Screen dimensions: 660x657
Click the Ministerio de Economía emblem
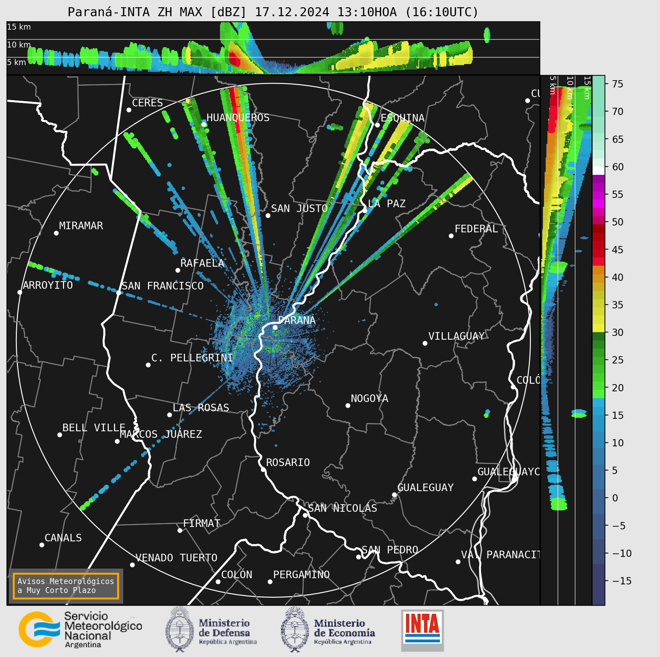[295, 629]
